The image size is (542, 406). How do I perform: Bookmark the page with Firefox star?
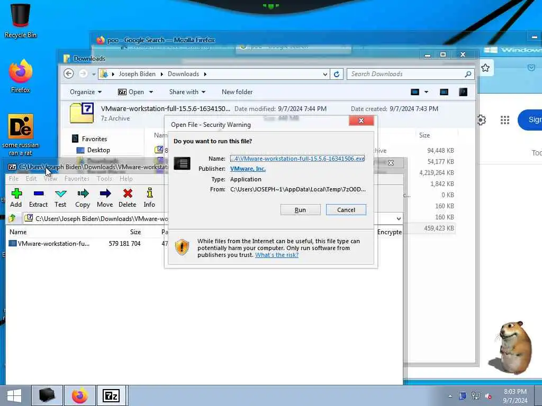tap(485, 68)
